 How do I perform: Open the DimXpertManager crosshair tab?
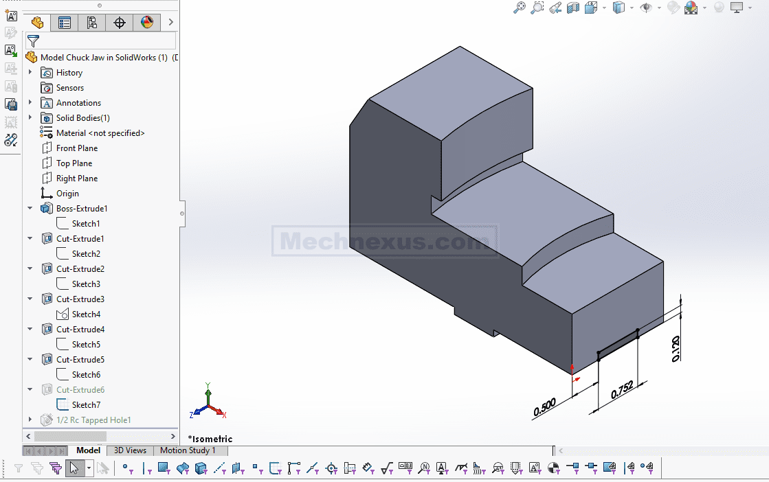pyautogui.click(x=119, y=23)
